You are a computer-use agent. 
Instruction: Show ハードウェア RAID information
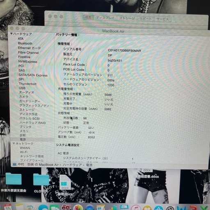(x=33, y=123)
